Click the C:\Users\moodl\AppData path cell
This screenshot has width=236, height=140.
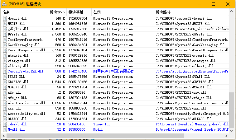192,71
